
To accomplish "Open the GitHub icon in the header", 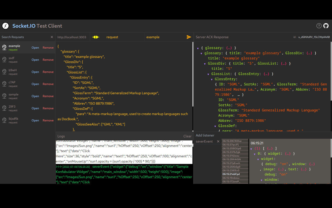I will tap(326, 26).
